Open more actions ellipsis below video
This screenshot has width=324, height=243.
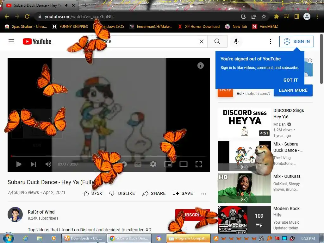tap(204, 194)
